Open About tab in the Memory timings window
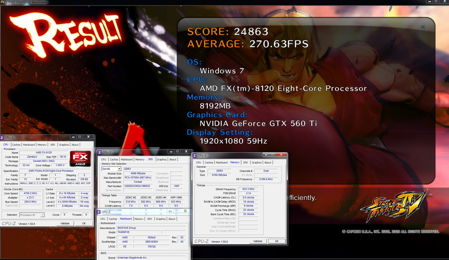 tap(268, 162)
